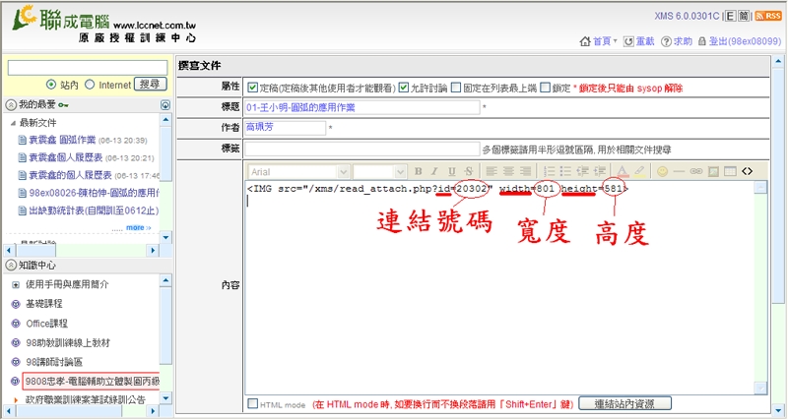Click the insert image toolbar icon
788x420 pixels.
(714, 171)
